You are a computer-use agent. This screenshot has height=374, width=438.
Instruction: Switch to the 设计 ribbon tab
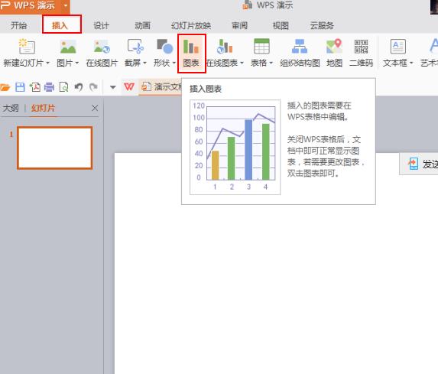101,26
